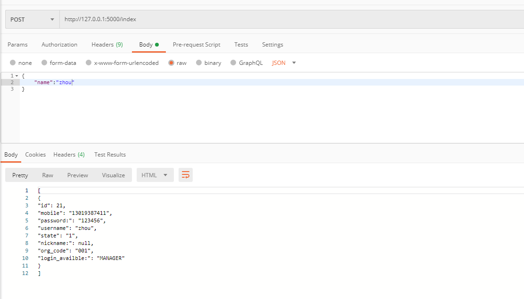Switch response view to Pretty
Viewport: 524px width, 299px height.
[x=20, y=175]
